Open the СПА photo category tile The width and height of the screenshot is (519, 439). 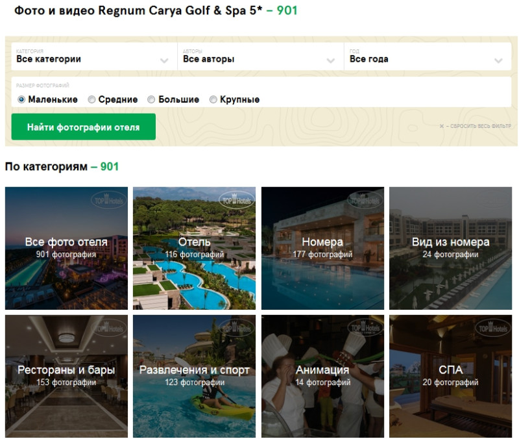point(450,377)
